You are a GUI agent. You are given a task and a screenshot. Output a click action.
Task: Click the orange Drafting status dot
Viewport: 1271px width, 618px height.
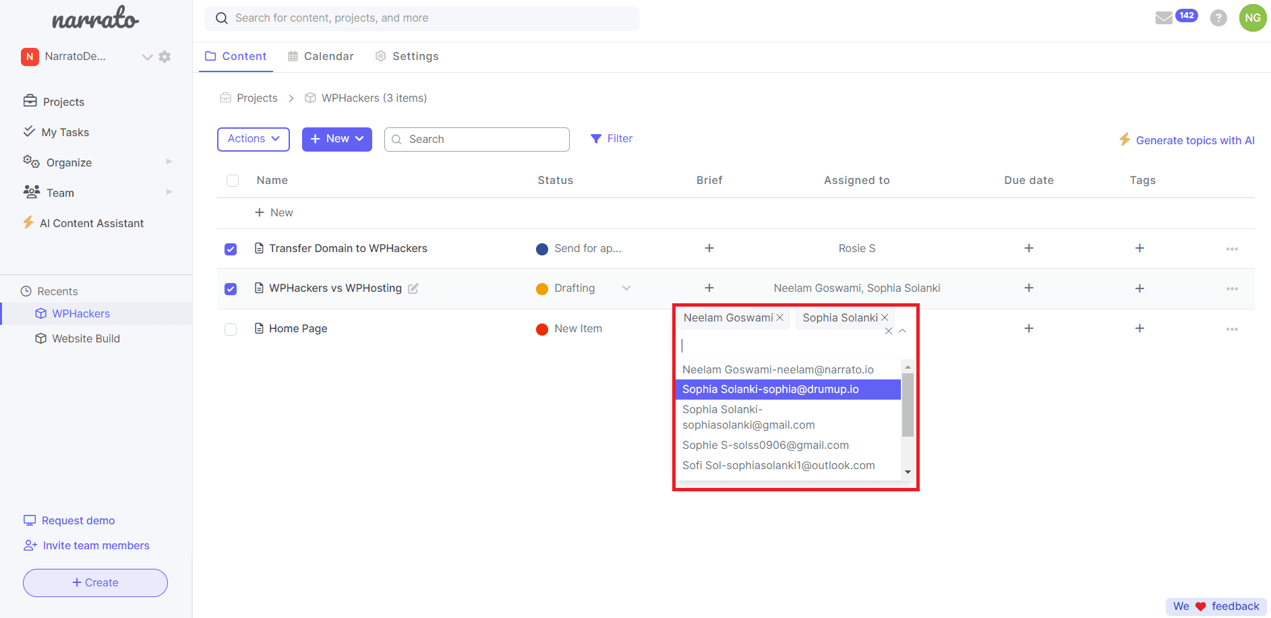coord(542,289)
